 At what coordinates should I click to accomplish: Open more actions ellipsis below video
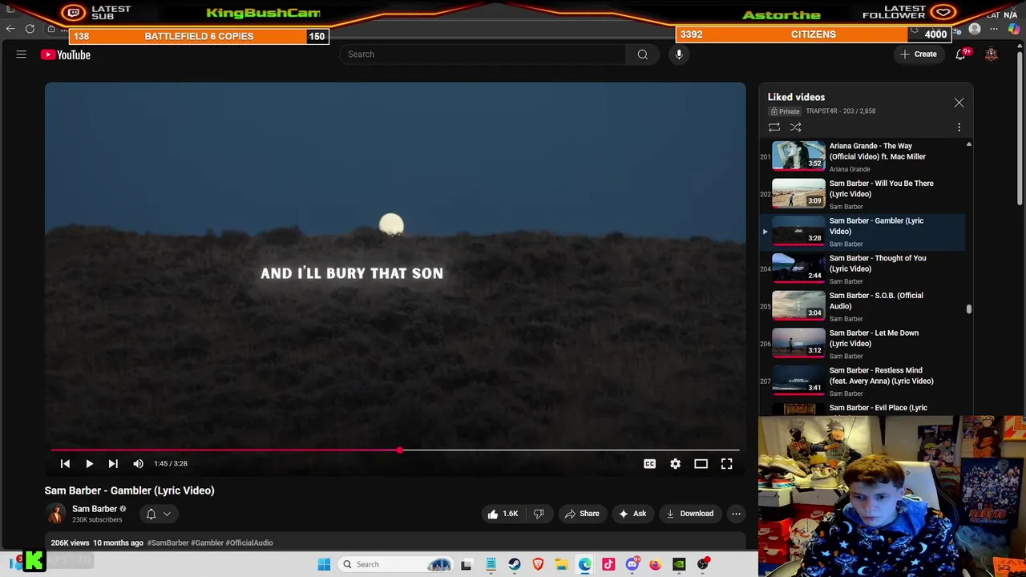[x=736, y=514]
